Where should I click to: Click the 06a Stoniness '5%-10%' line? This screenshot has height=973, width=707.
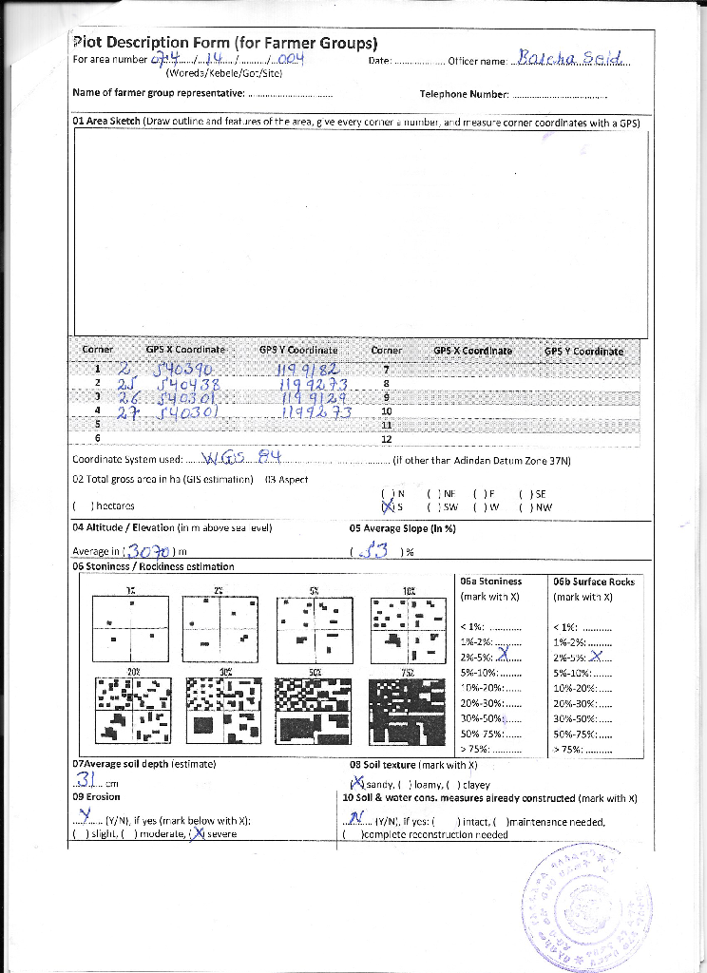[x=491, y=673]
